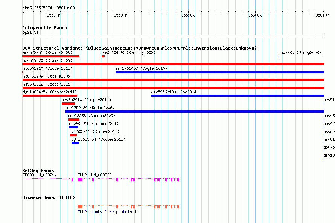Open the nsv528351 (Shaikh2009) variant label
The image size is (335, 223).
coord(47,53)
